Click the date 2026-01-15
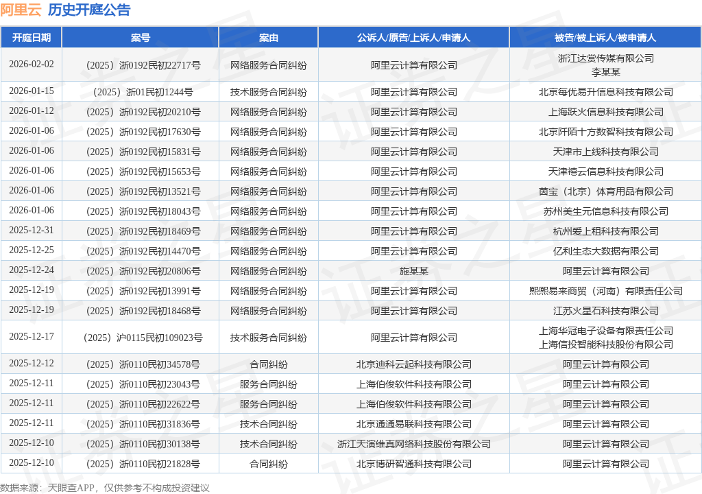 coord(32,91)
